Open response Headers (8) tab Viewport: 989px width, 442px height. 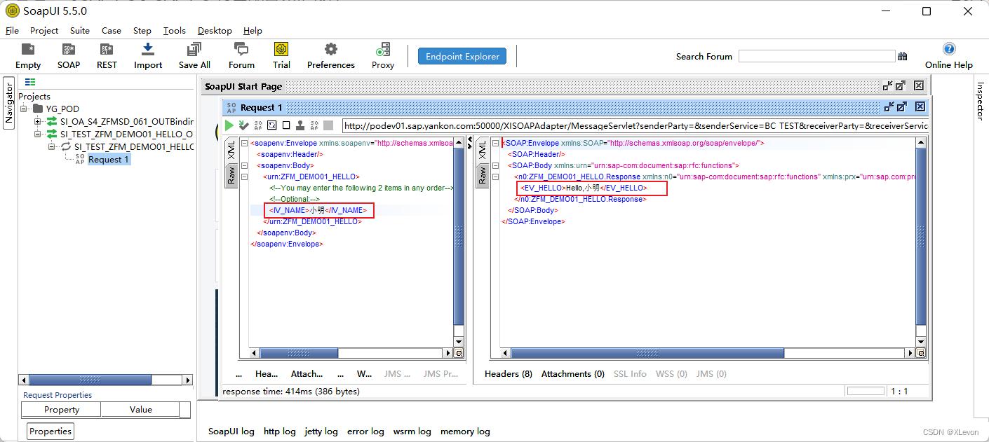pyautogui.click(x=509, y=373)
